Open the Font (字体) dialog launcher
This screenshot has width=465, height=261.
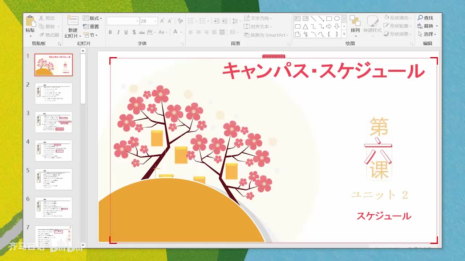point(182,44)
